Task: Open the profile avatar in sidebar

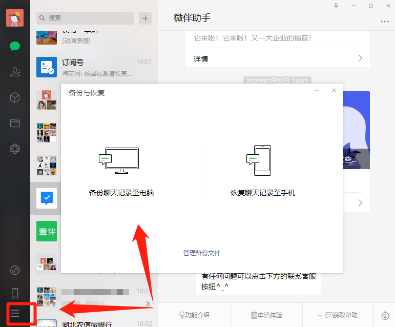Action: tap(15, 18)
